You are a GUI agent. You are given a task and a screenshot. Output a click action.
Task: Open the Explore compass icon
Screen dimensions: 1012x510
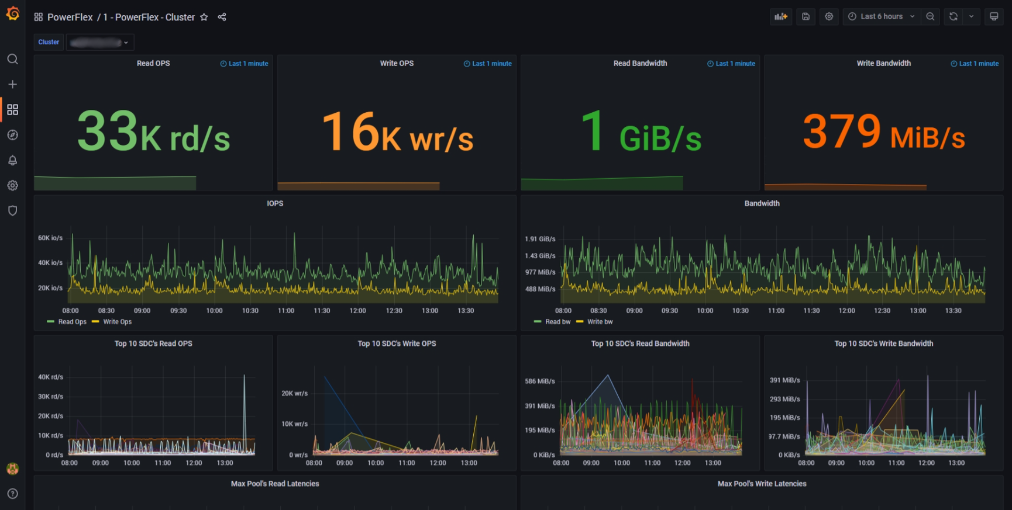point(12,135)
